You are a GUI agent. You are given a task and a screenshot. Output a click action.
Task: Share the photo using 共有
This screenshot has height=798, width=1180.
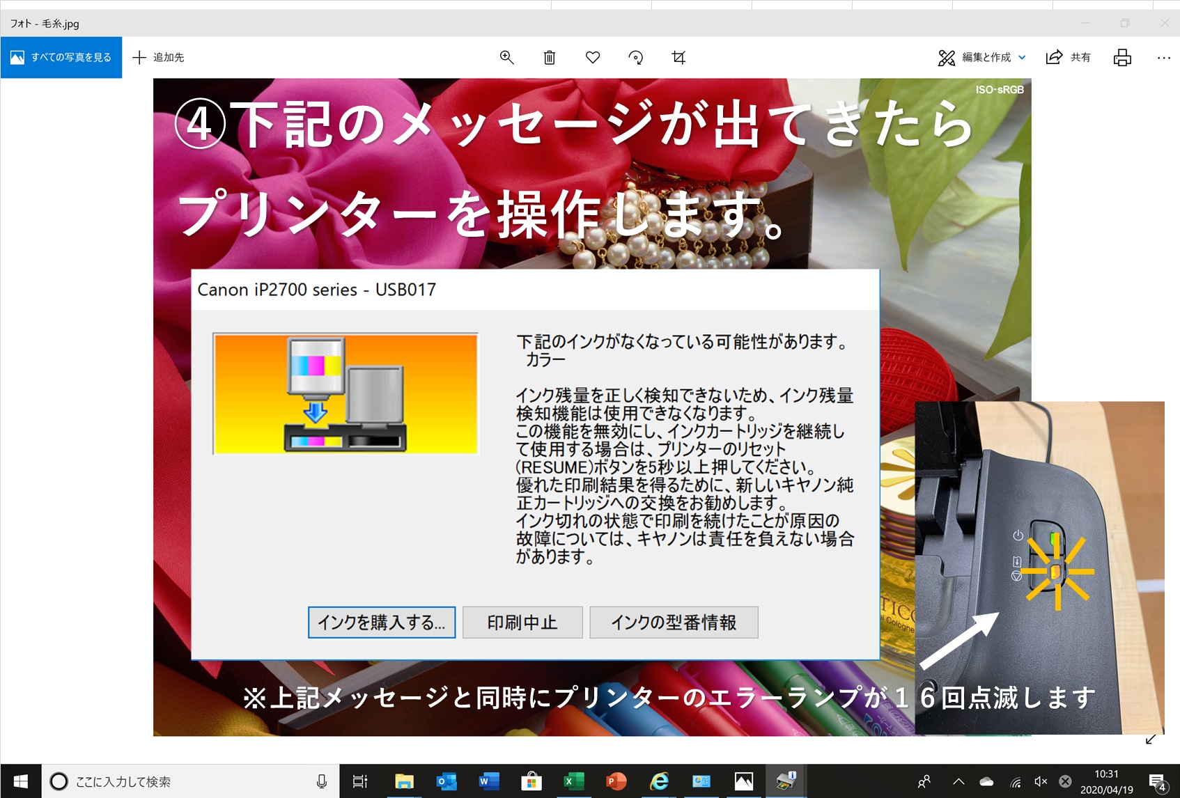pos(1069,58)
